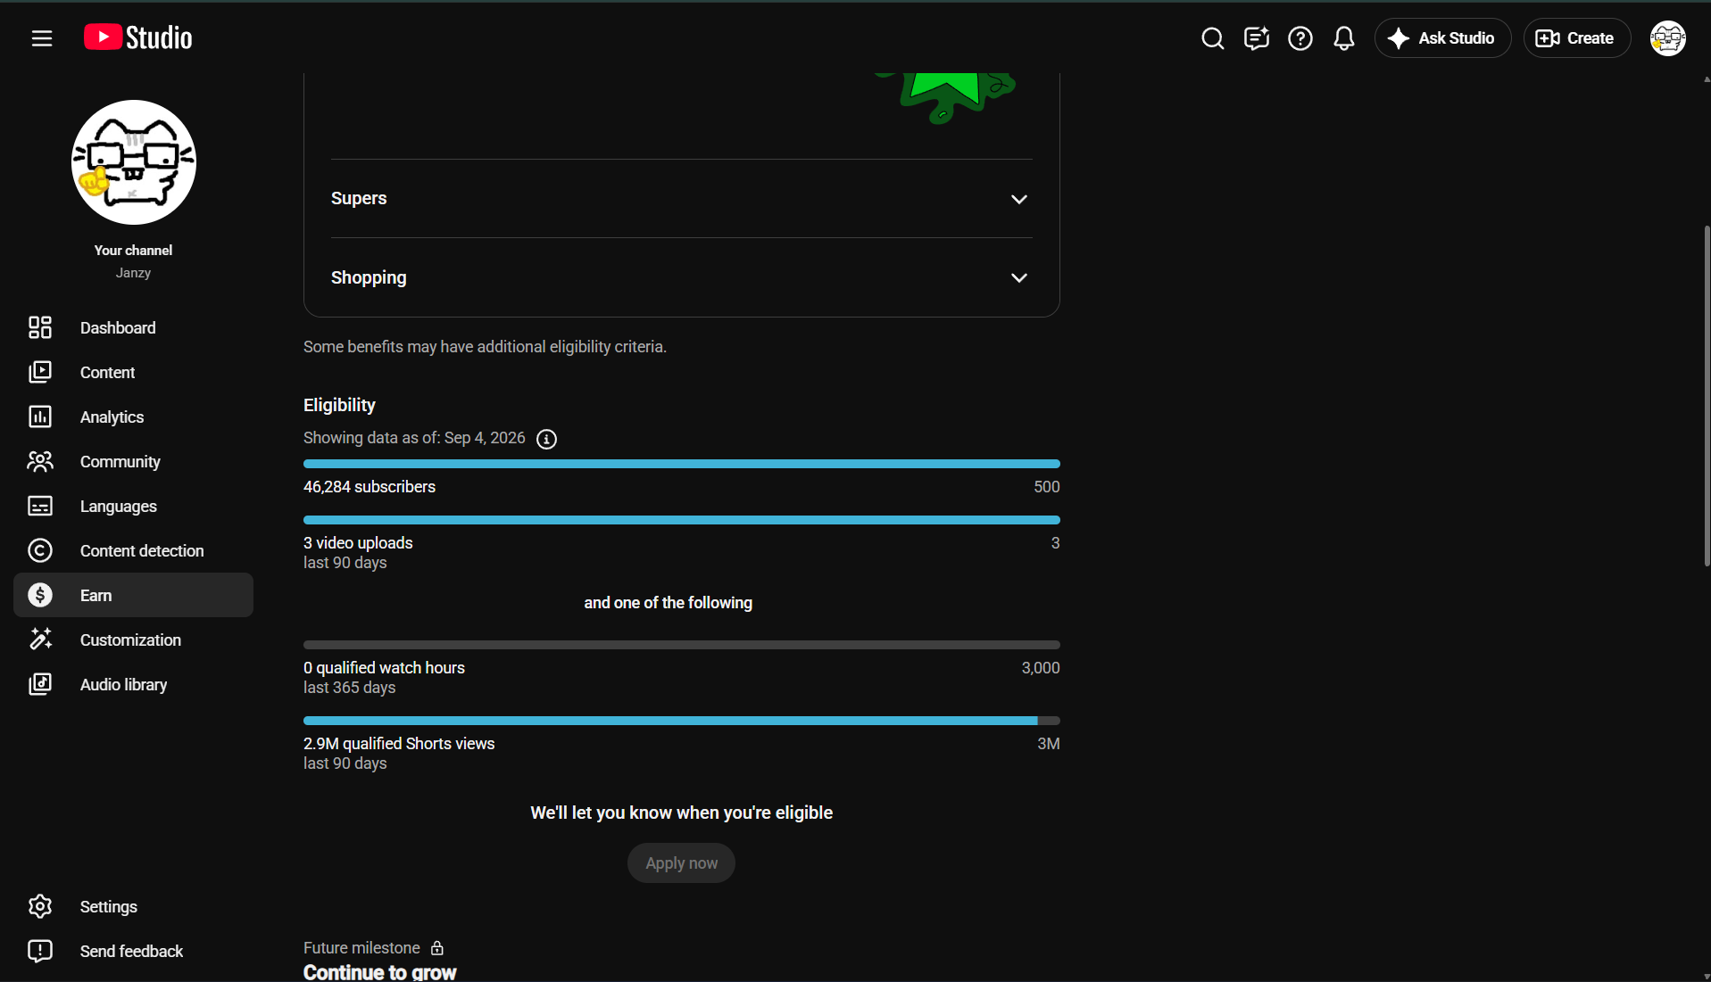Expand the Supers section

682,198
